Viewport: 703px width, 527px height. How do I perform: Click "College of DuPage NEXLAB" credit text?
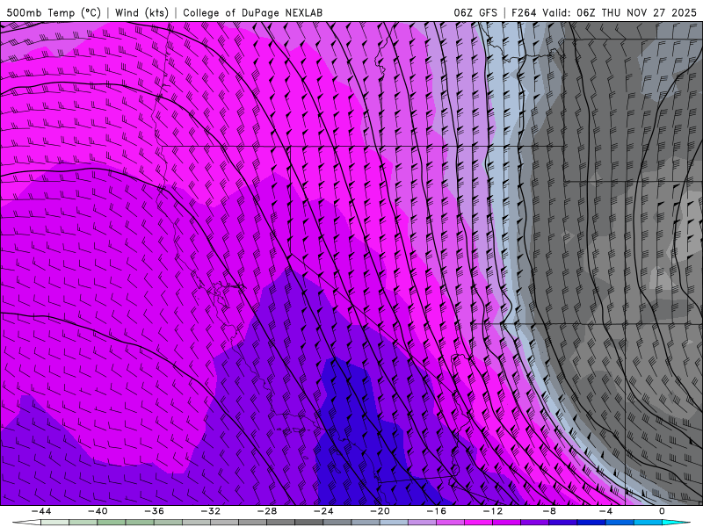tap(252, 13)
